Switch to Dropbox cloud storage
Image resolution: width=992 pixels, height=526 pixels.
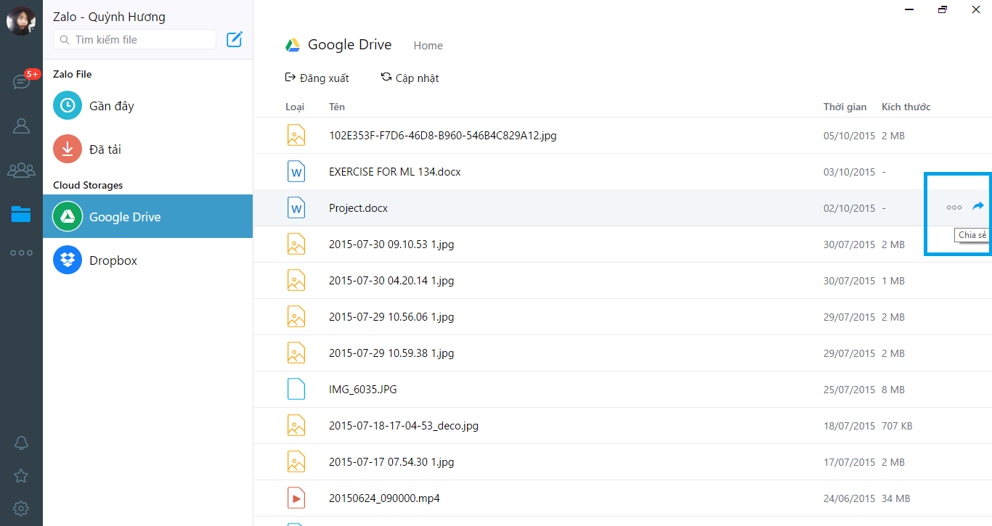click(113, 260)
